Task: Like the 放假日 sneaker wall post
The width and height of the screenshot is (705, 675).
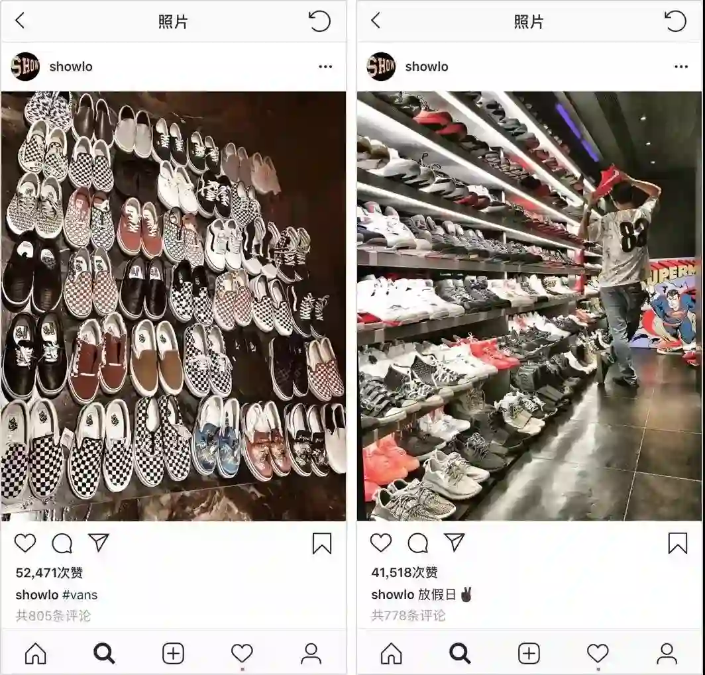Action: (381, 543)
